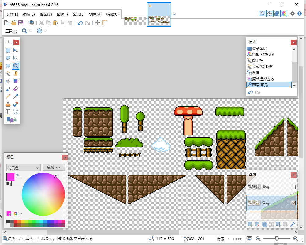
Task: Open the 特效(C) menu
Action: [112, 14]
